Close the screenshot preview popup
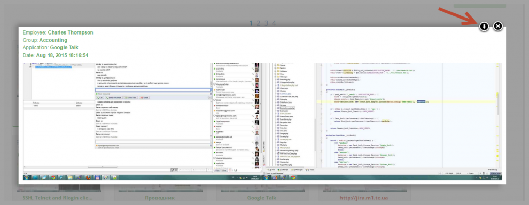529x205 pixels. (498, 26)
